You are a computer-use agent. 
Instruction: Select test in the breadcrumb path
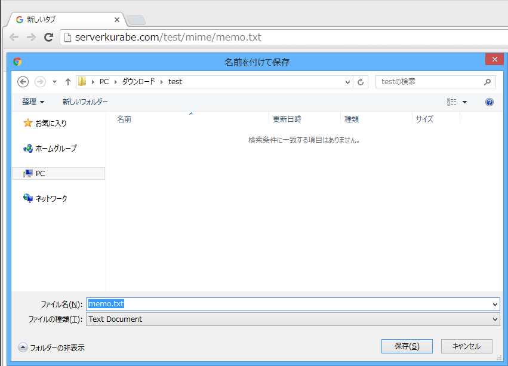click(x=175, y=82)
